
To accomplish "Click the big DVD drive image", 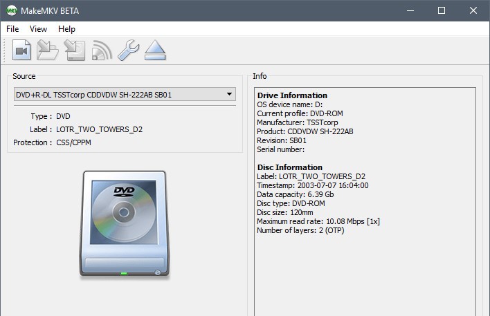I will click(x=125, y=224).
